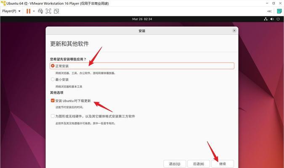Open the Player(P) menu
284x168 pixels.
click(11, 11)
